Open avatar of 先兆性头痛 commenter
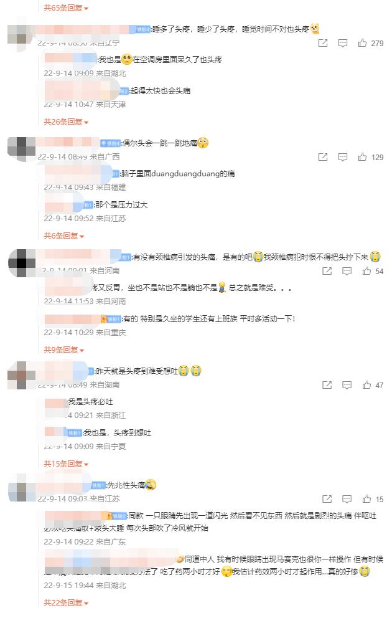Viewport: 392px width, 618px height. [22, 488]
